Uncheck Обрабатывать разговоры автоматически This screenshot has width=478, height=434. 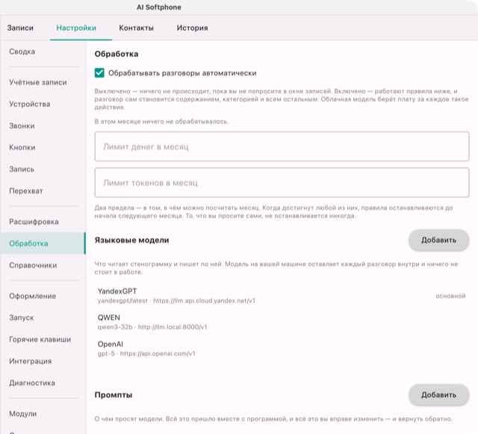(x=99, y=73)
